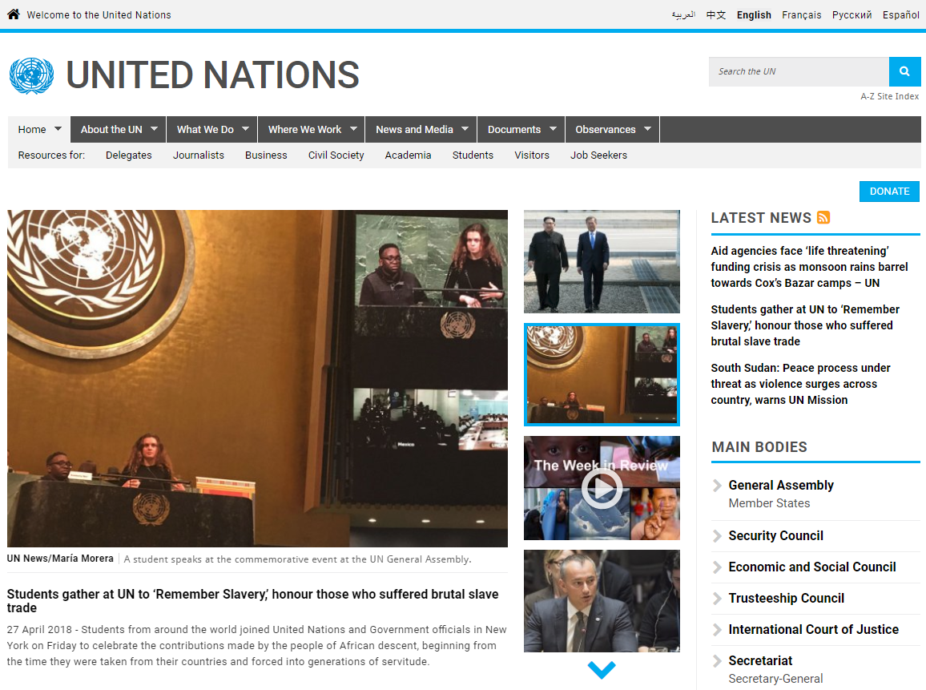Expand the What We Do dropdown arrow
Image resolution: width=926 pixels, height=690 pixels.
click(x=245, y=129)
